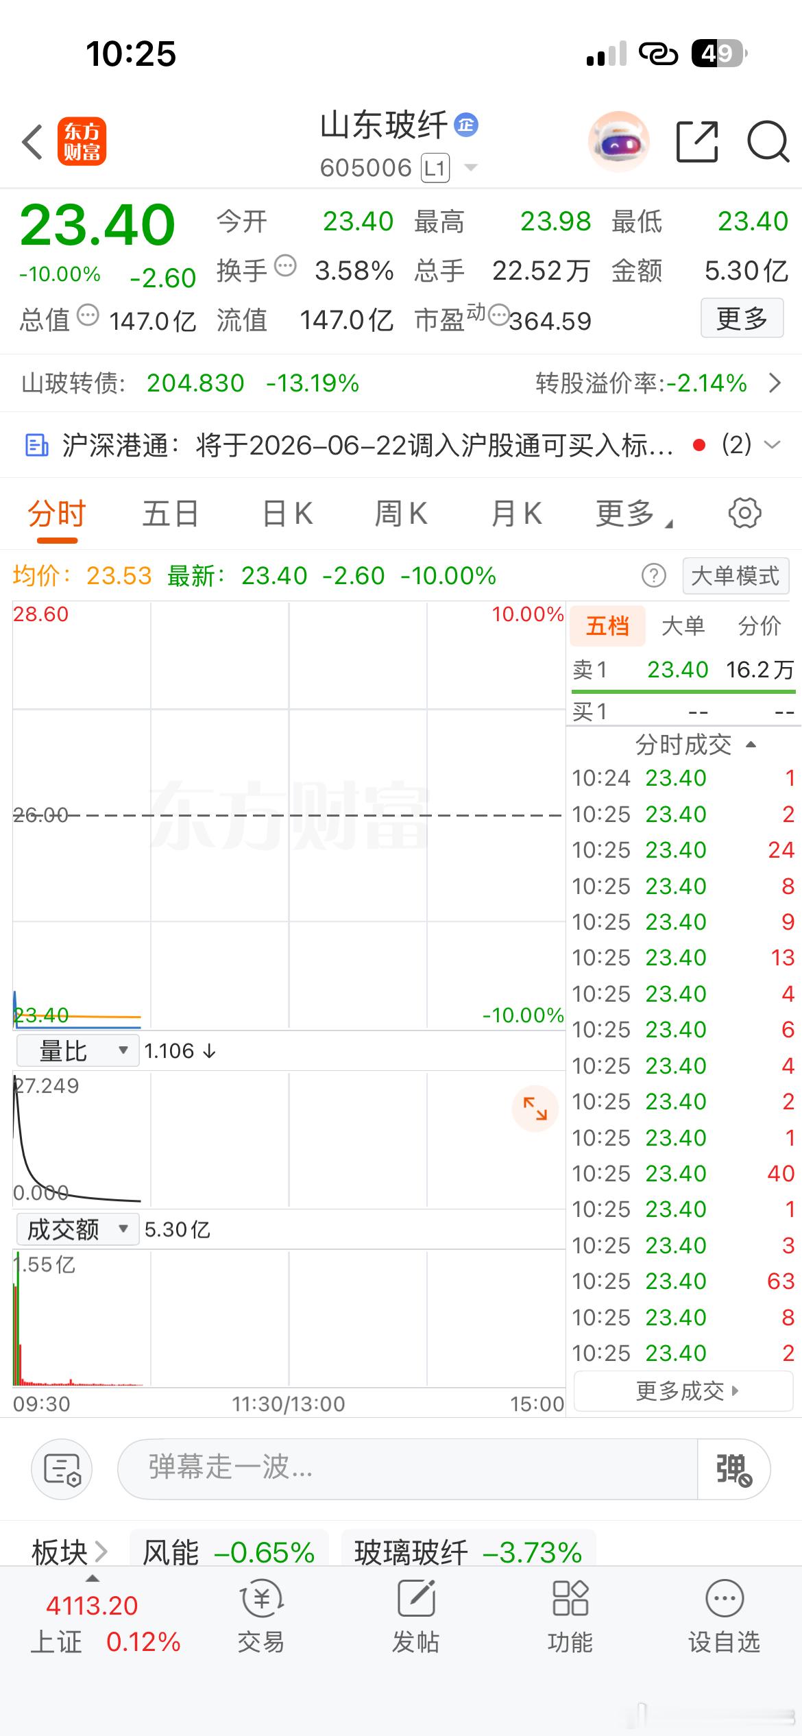Image resolution: width=802 pixels, height=1736 pixels.
Task: Open the 沪深港通 news document icon
Action: (x=36, y=445)
